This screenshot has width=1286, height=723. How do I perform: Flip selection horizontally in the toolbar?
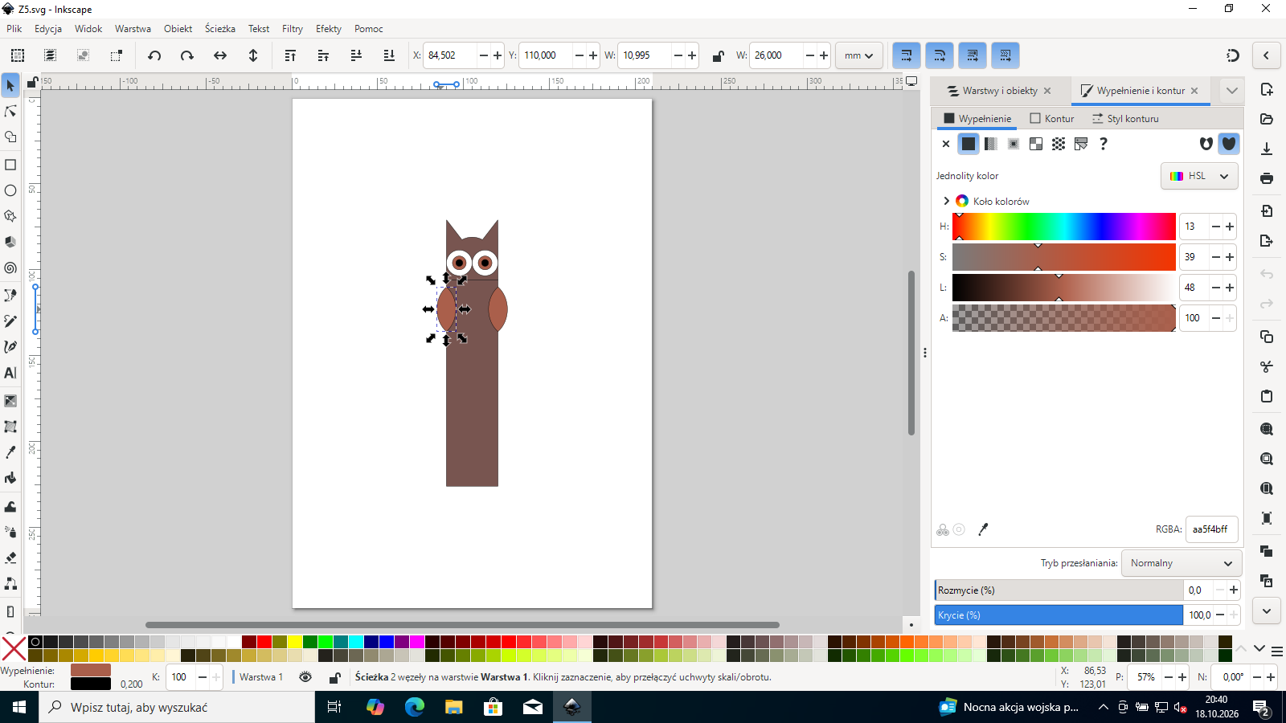(x=220, y=55)
